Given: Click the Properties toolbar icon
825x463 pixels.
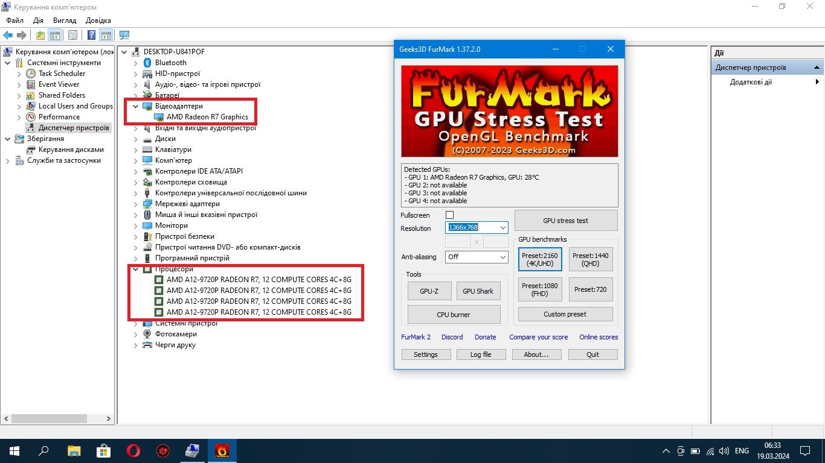Looking at the screenshot, I should [x=72, y=35].
